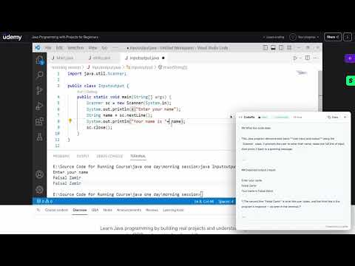Open the Reviews tab
355x266 pixels.
pos(152,210)
